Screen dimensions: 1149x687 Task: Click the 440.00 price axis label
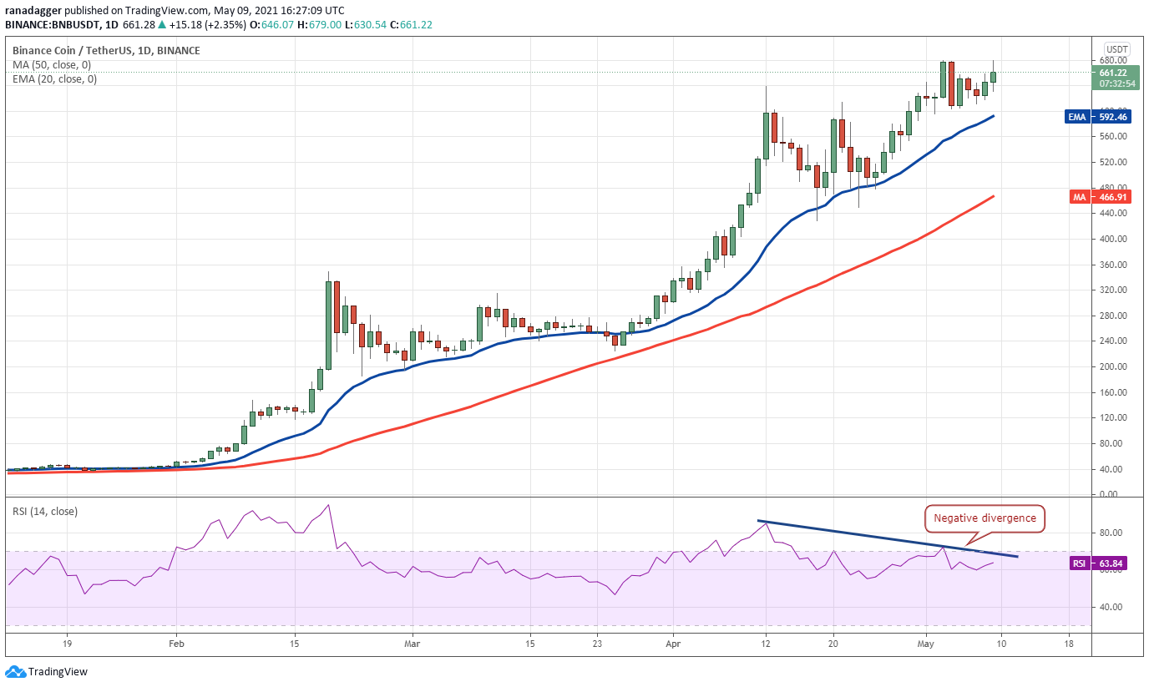1113,214
